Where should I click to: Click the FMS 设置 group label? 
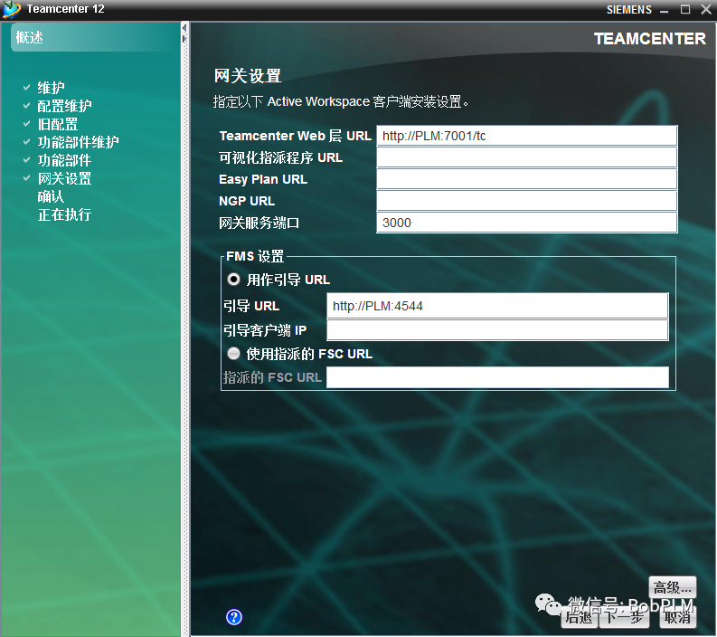(255, 256)
